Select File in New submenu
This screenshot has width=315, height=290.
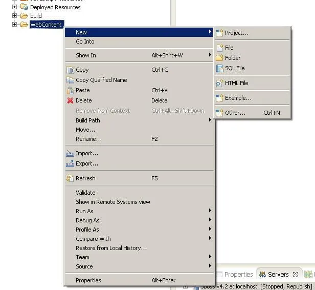[x=252, y=48]
